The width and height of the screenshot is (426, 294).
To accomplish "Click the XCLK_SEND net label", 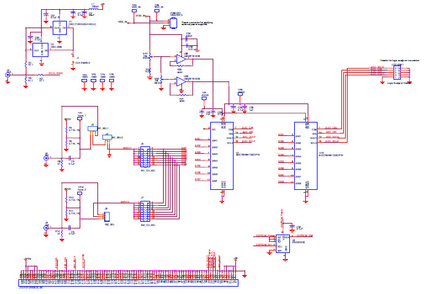I will (56, 73).
